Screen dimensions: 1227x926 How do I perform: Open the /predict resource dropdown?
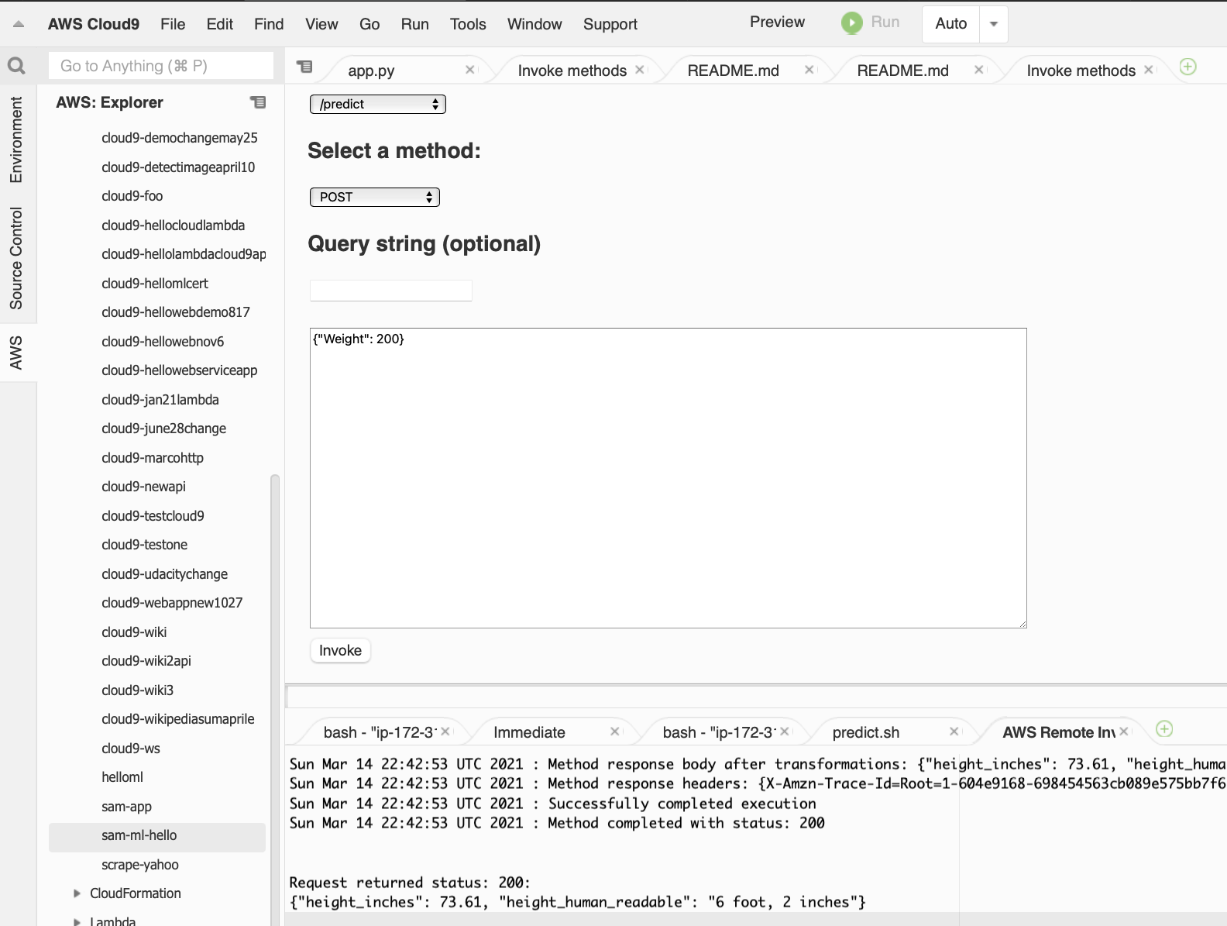(x=377, y=104)
